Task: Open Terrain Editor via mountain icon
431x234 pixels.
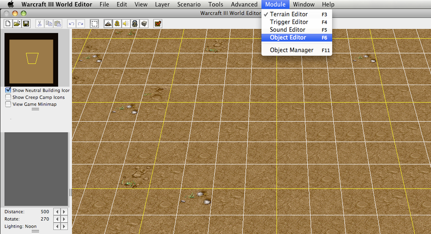Action: pyautogui.click(x=108, y=24)
